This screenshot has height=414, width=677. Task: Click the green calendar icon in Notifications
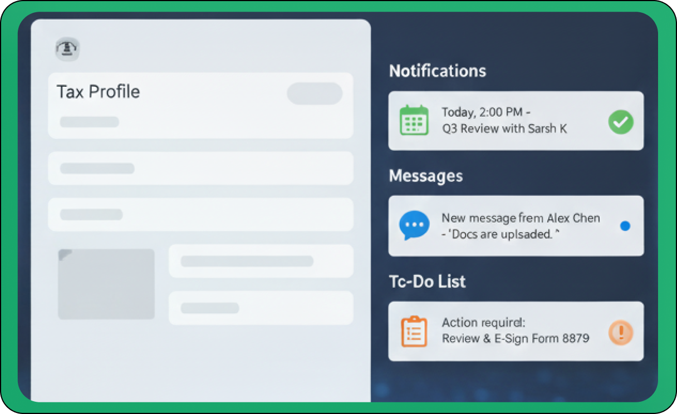click(414, 120)
